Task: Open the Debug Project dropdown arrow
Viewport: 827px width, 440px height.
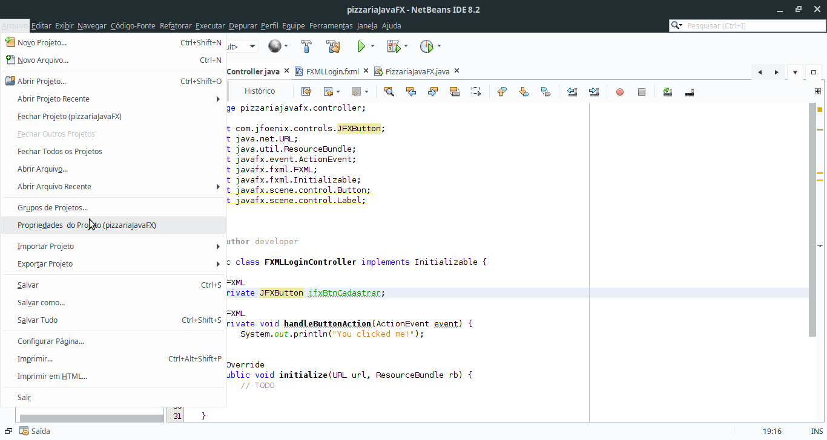Action: (x=406, y=47)
